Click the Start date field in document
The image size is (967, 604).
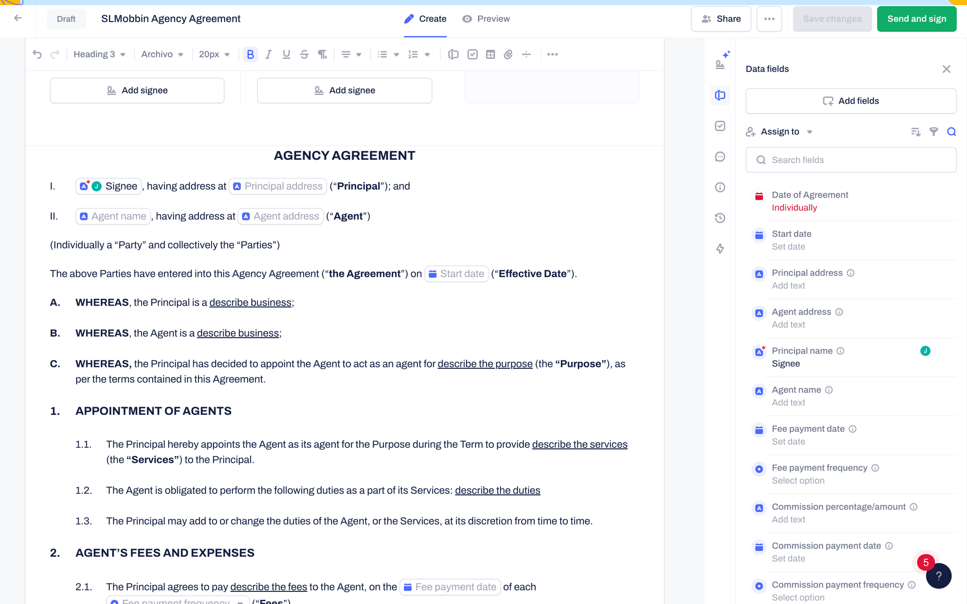pos(456,274)
